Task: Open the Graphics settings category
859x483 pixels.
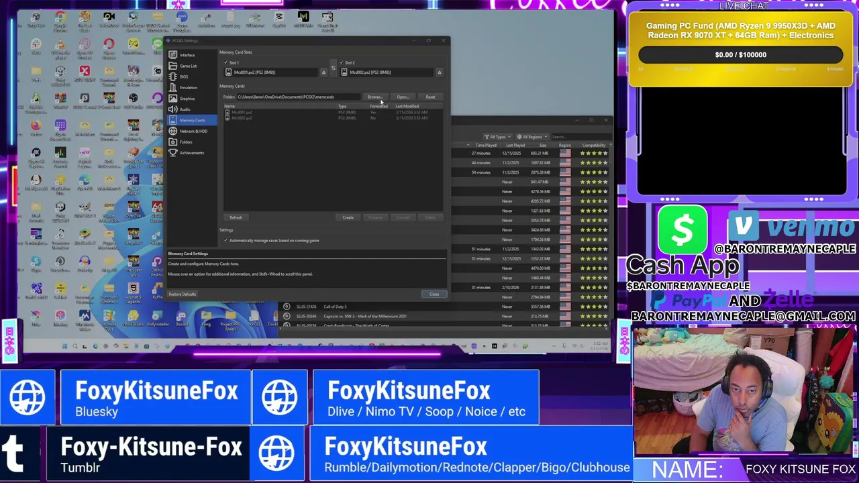Action: coord(192,99)
